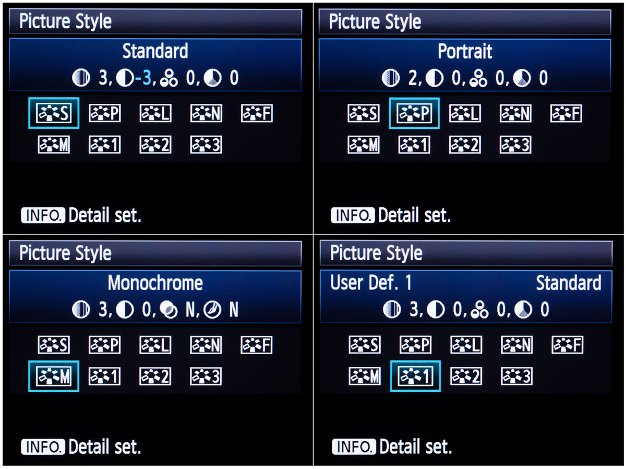Viewport: 626px width, 469px height.
Task: Click saturation icon in User Def. 1 screen
Action: pyautogui.click(x=478, y=310)
